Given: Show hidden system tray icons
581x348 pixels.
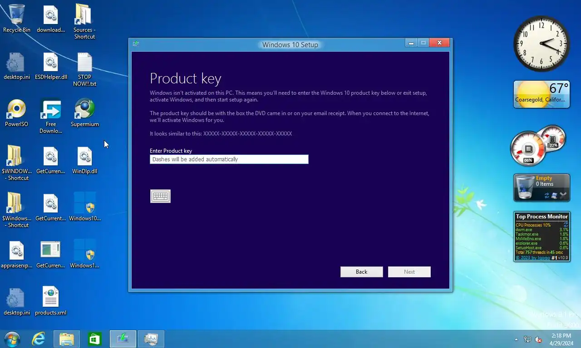Looking at the screenshot, I should pos(516,339).
